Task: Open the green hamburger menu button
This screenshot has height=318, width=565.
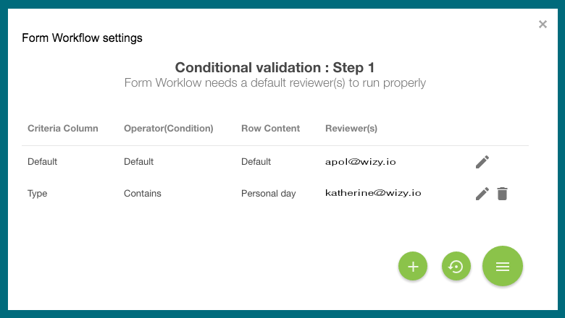Action: (503, 266)
